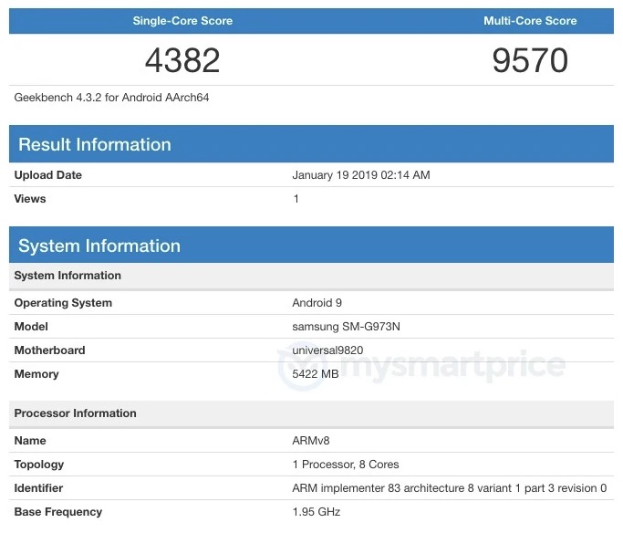
Task: Click the 5422 MB memory value
Action: pos(316,374)
